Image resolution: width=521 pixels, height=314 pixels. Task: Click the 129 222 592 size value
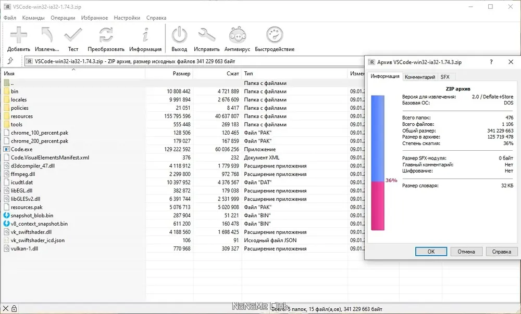point(177,149)
